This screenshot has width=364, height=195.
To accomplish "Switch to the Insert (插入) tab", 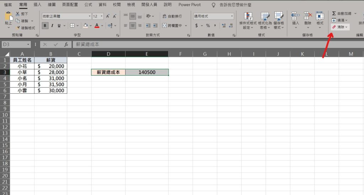I will [37, 5].
